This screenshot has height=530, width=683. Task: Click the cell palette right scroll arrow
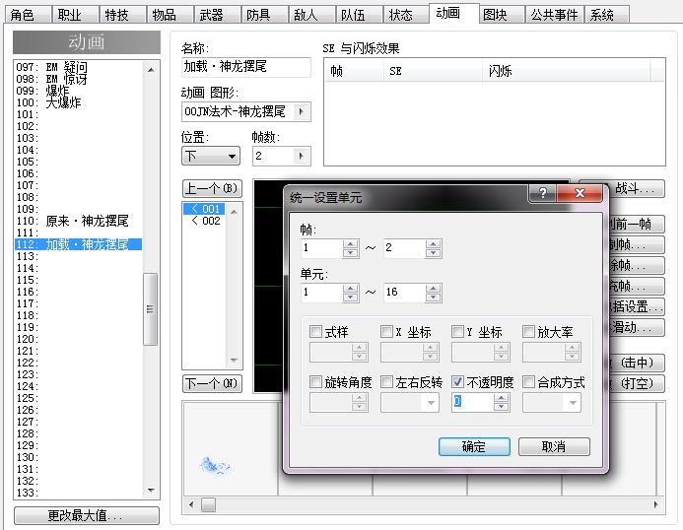(x=656, y=504)
